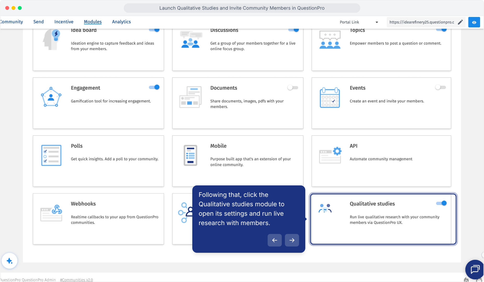Click the Events module title

358,88
